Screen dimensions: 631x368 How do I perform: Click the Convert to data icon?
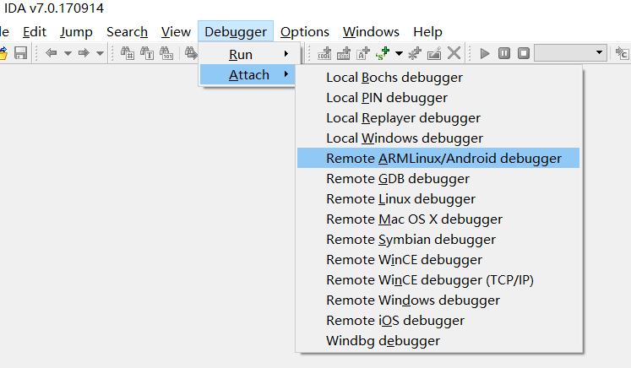click(343, 53)
